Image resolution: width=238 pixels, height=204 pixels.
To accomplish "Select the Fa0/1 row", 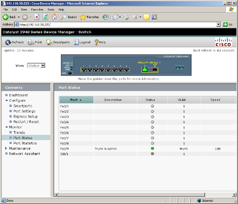I will (x=148, y=106).
